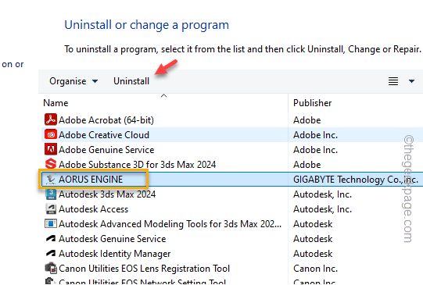The width and height of the screenshot is (423, 285).
Task: Click the Canon EOS Lens Registration Tool icon
Action: [x=51, y=268]
